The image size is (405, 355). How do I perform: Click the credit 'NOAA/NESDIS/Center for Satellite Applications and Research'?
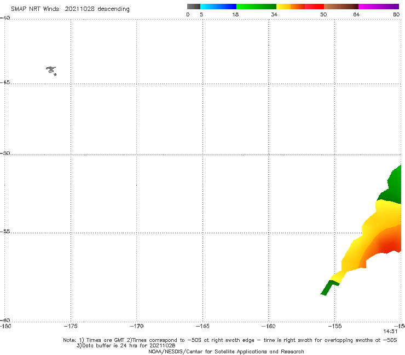click(226, 351)
